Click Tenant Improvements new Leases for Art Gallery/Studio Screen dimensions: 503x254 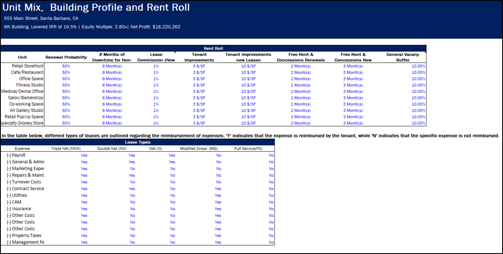click(248, 111)
